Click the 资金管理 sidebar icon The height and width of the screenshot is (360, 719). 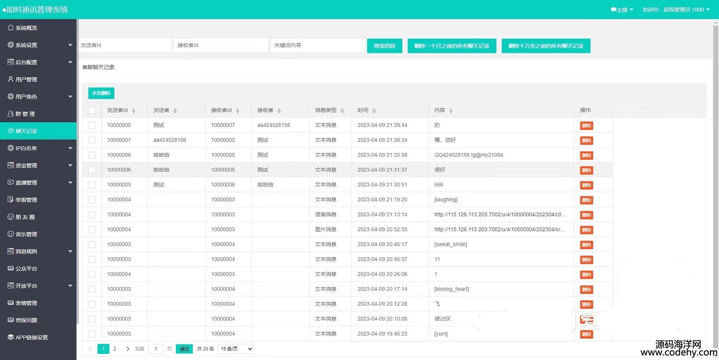point(11,165)
